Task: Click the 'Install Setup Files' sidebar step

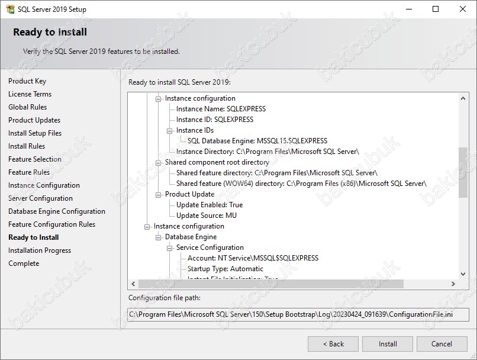Action: click(x=35, y=133)
